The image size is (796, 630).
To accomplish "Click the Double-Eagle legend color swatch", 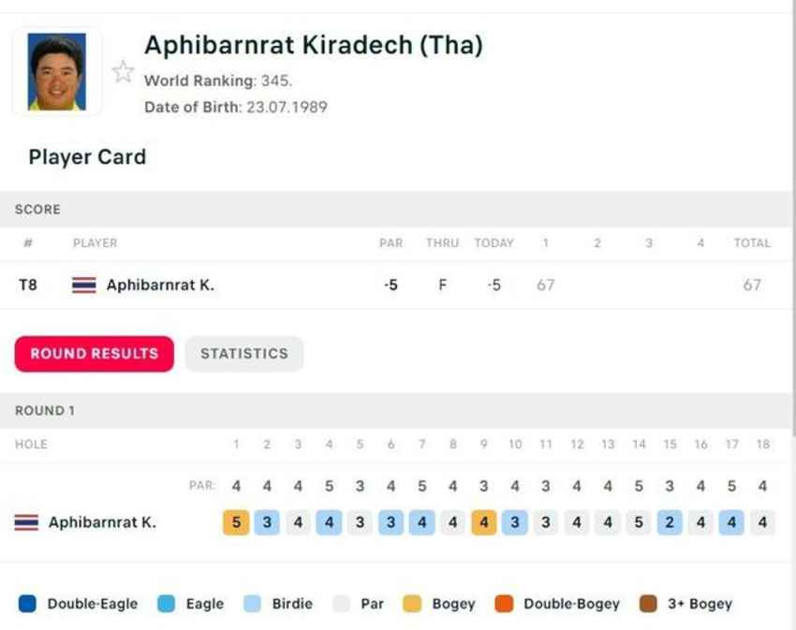I will tap(27, 604).
